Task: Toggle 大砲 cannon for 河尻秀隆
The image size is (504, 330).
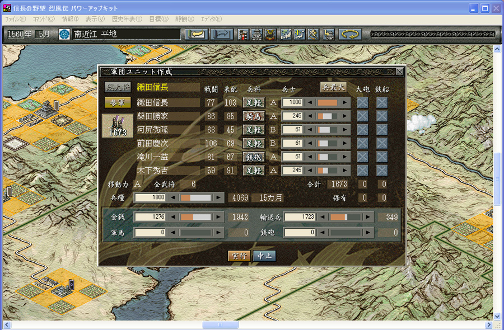Action: [x=362, y=130]
